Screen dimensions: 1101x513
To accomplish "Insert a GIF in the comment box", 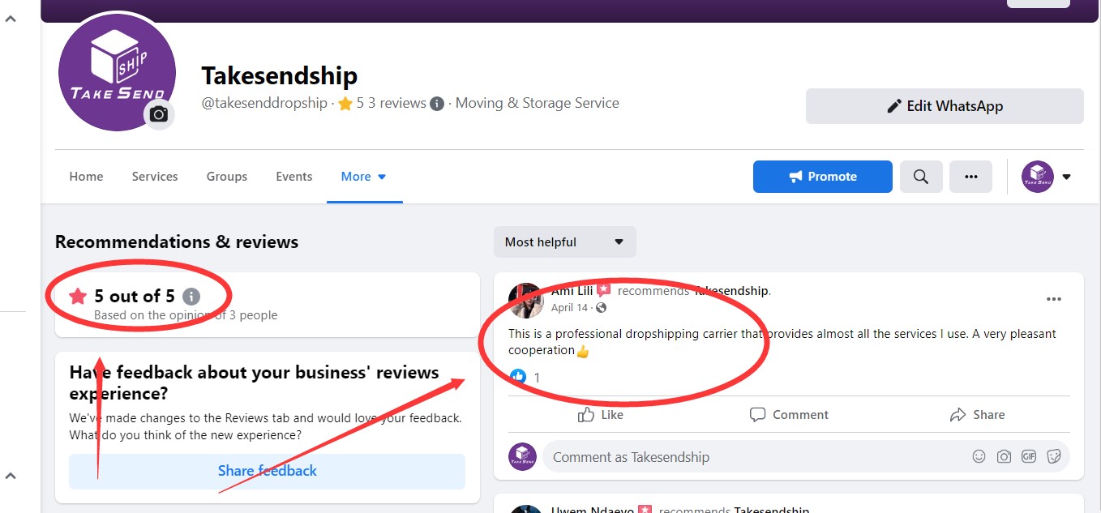I will pos(1029,456).
